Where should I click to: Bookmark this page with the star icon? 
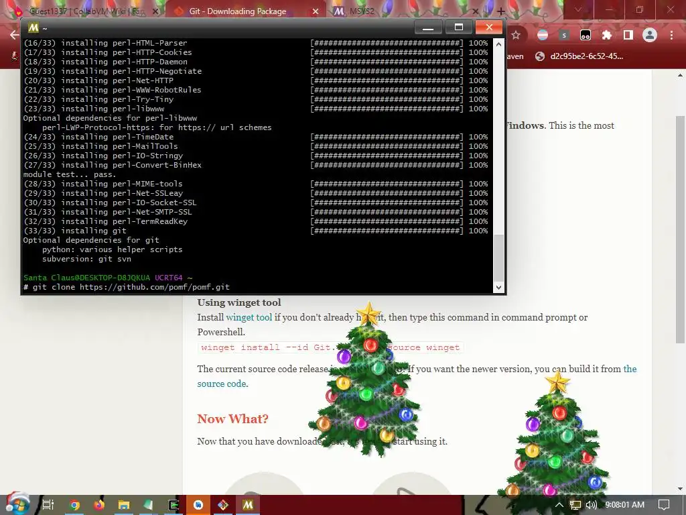516,35
